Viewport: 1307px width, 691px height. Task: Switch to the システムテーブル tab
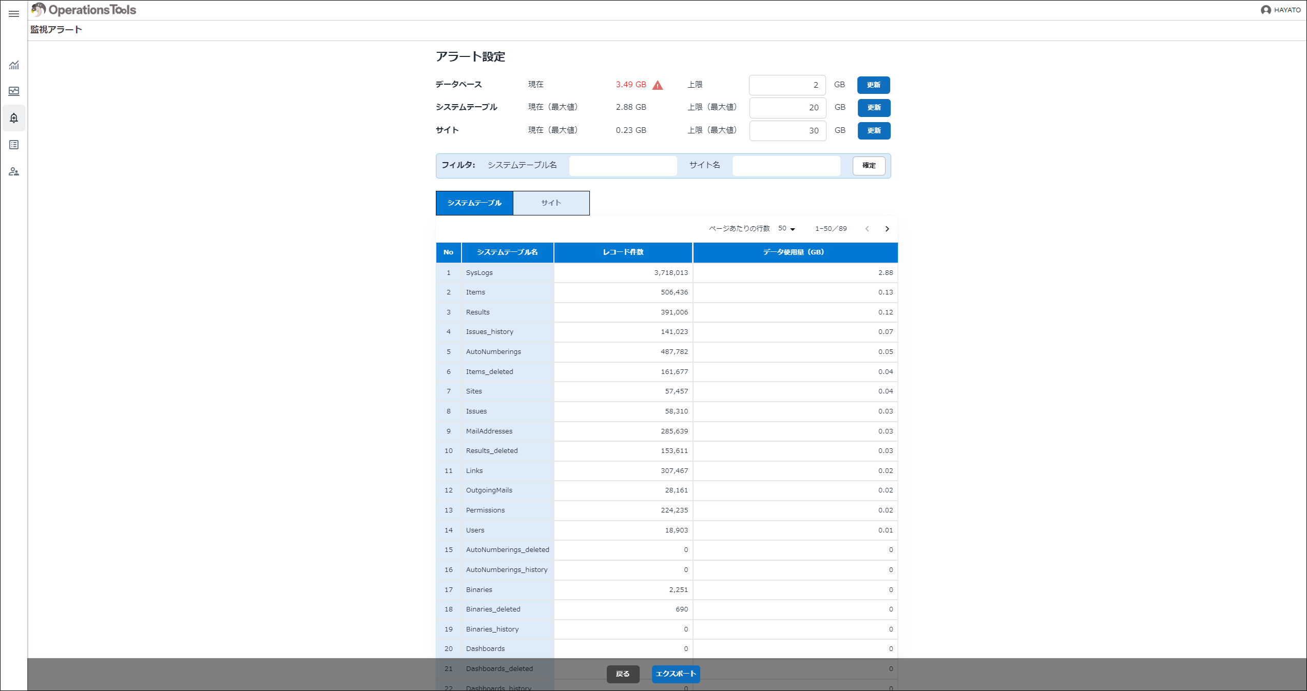pyautogui.click(x=474, y=203)
